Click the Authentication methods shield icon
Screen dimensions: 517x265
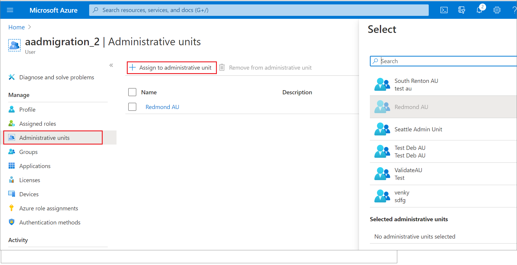tap(12, 222)
